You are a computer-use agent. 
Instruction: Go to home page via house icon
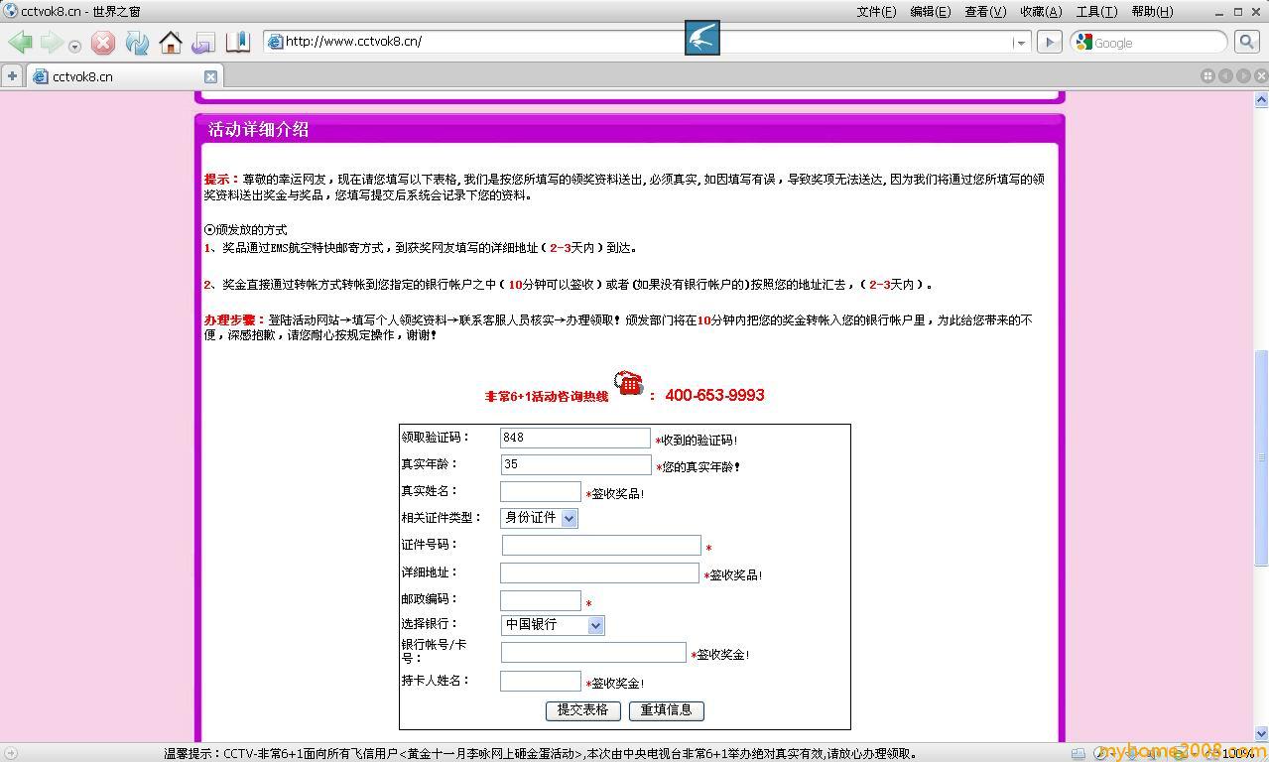click(171, 43)
